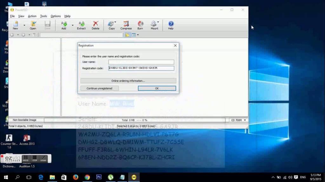Open File Explorer from the taskbar
325x182 pixels.
pyautogui.click(x=52, y=177)
